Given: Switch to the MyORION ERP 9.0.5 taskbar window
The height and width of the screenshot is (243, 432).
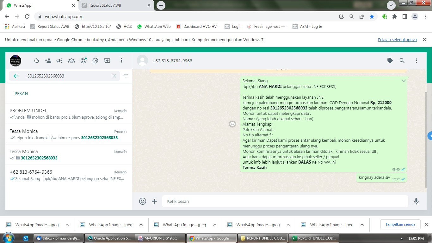Looking at the screenshot, I should [x=160, y=238].
